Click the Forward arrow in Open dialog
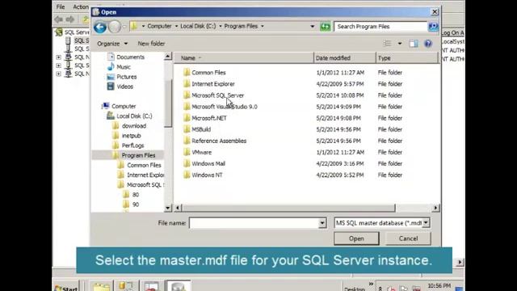Viewport: 517px width, 291px height. (115, 27)
